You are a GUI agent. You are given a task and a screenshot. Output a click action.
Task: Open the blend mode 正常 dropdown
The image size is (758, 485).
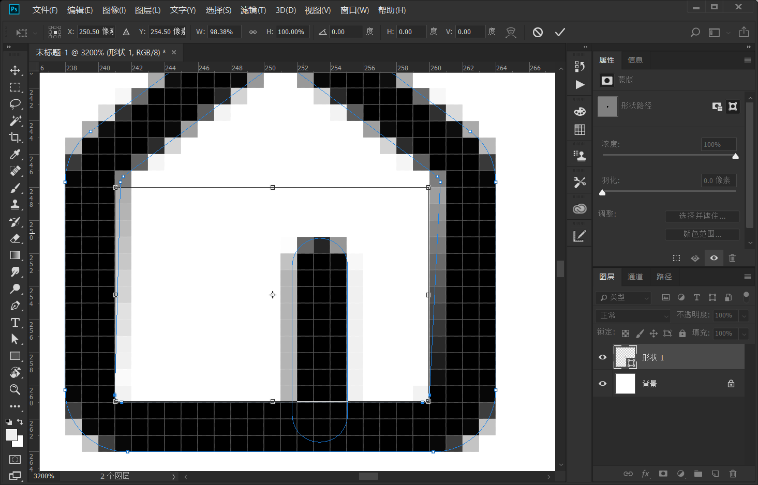coord(634,315)
